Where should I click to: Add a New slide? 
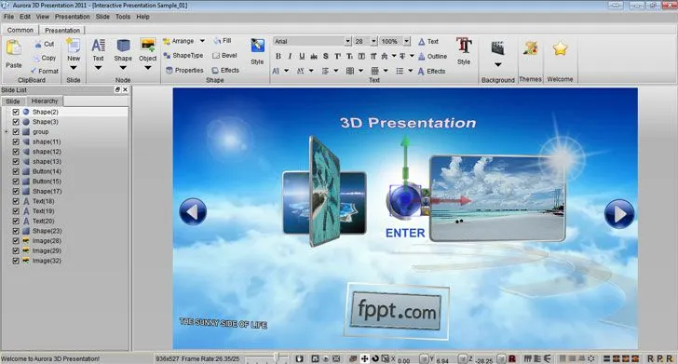click(73, 50)
